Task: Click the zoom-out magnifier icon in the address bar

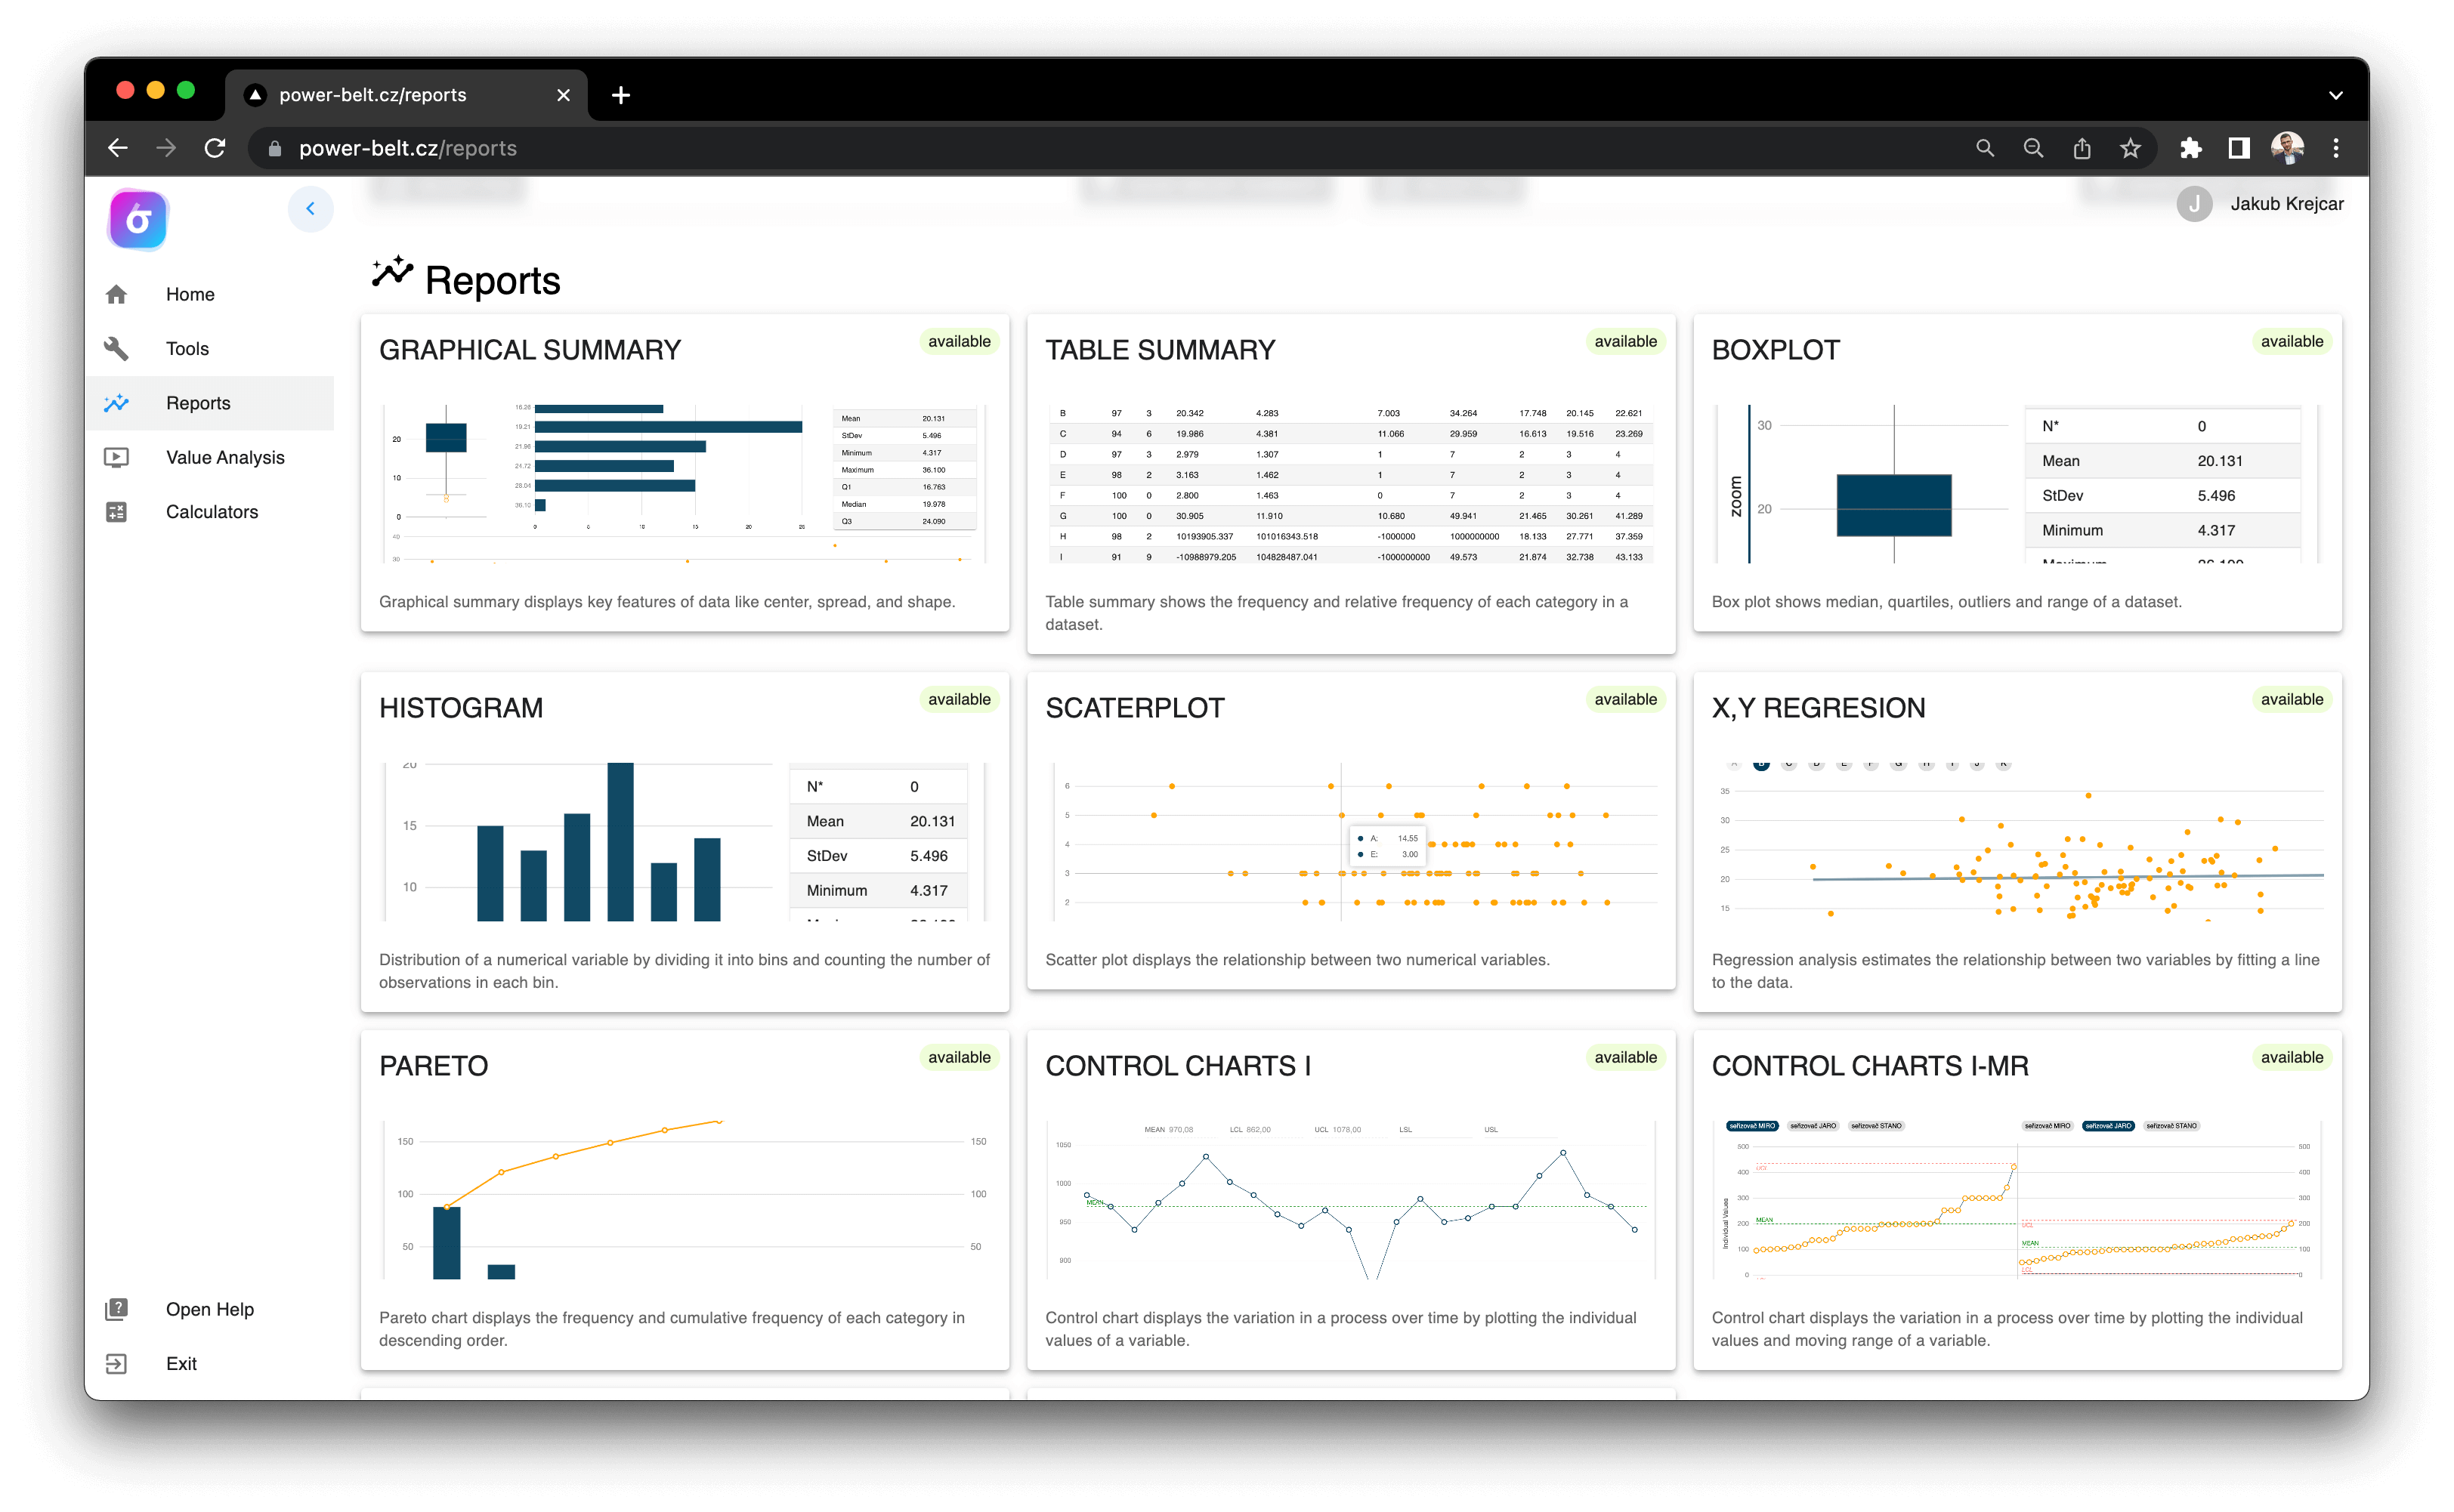Action: tap(2033, 148)
